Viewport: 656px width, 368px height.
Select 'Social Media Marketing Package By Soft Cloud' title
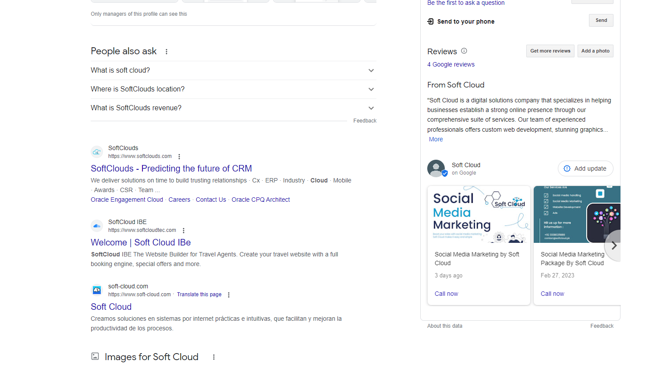pyautogui.click(x=572, y=259)
